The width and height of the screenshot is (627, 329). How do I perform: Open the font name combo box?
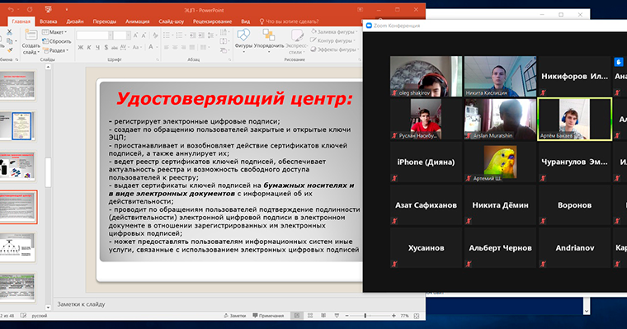[x=94, y=35]
